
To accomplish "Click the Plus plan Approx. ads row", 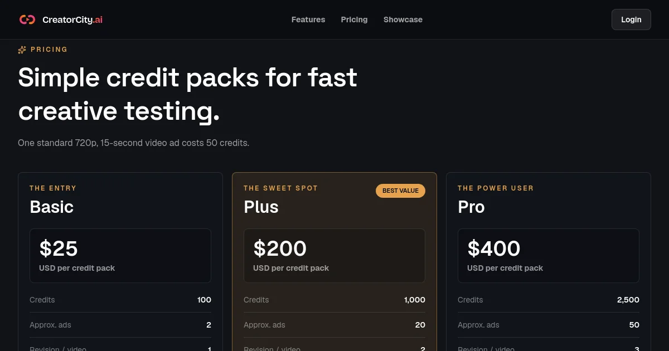I will pos(334,325).
